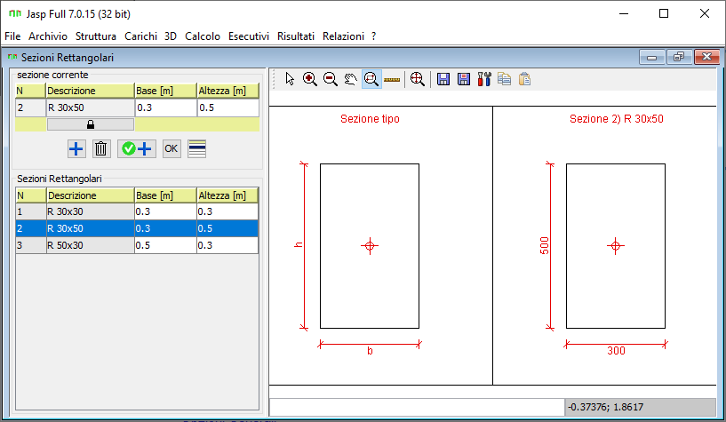Screen dimensions: 726x422
Task: Click the clipboard paste icon
Action: pos(524,79)
